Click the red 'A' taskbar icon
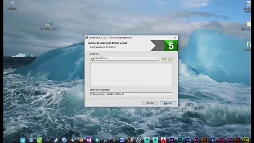Screen dimensions: 254x143 click(x=164, y=140)
